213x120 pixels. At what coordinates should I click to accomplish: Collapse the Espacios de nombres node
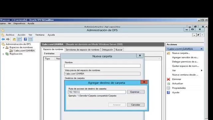[3, 47]
